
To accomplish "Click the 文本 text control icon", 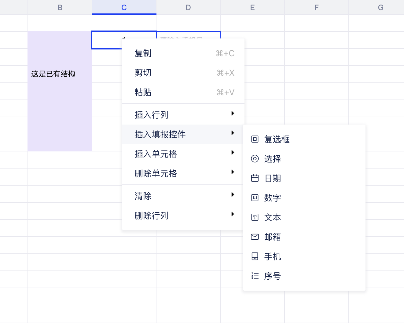I will pyautogui.click(x=255, y=217).
